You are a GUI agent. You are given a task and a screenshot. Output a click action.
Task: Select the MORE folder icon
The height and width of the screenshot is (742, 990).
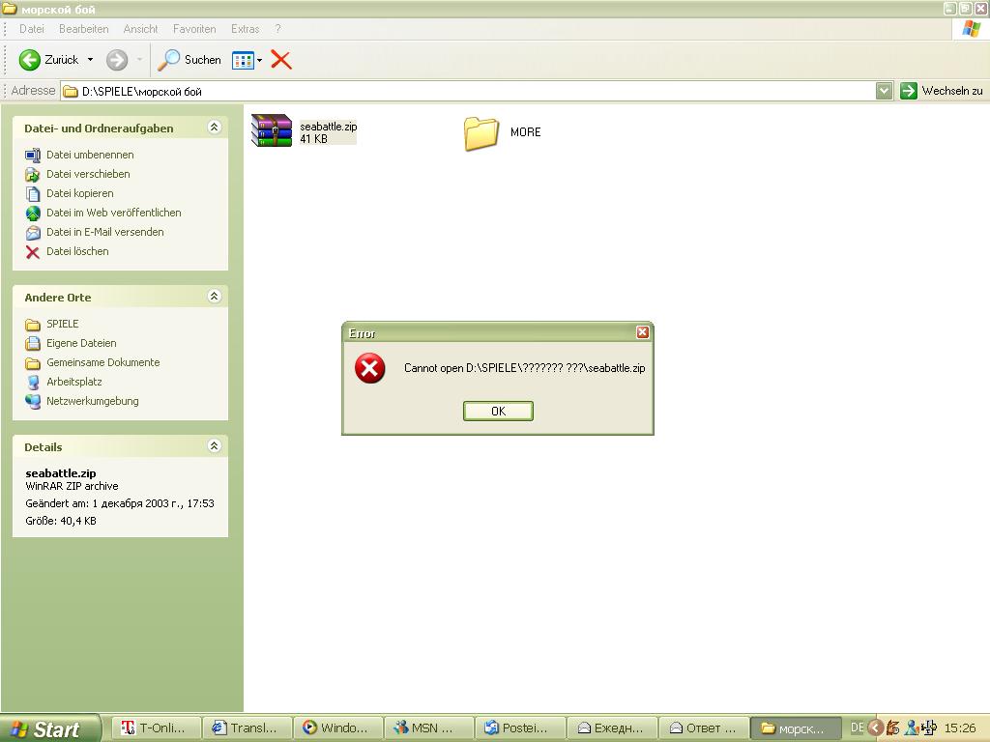point(481,133)
